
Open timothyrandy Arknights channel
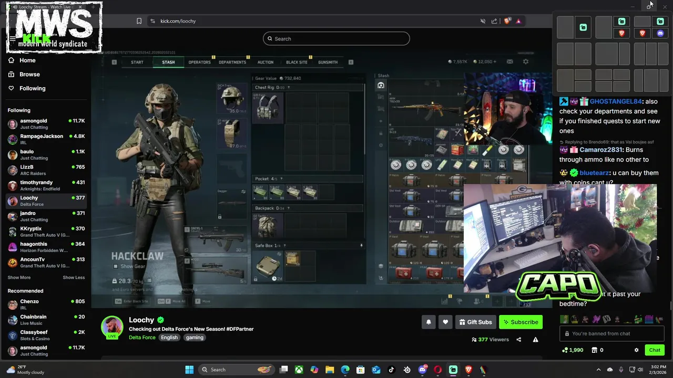46,185
